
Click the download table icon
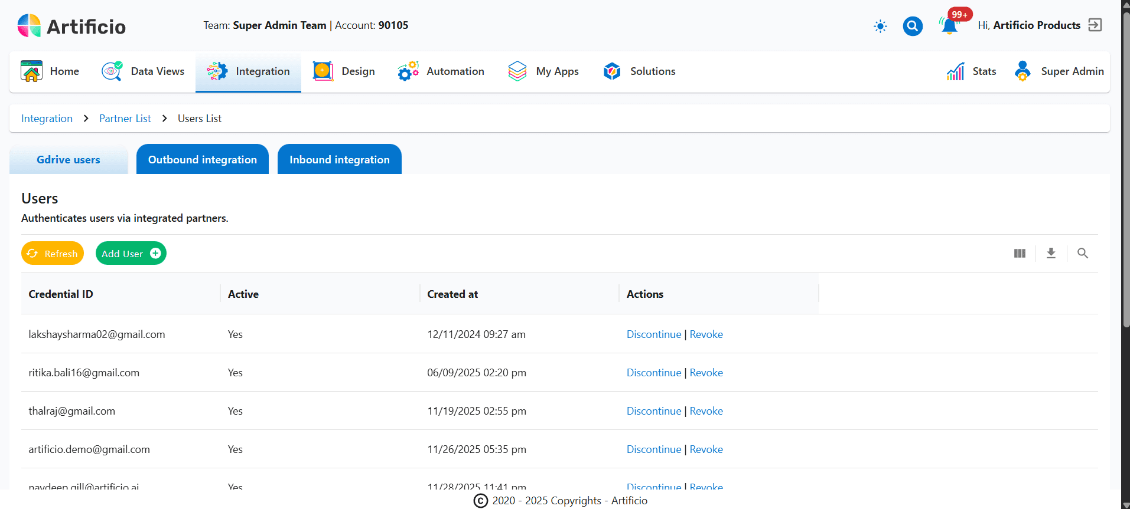click(1051, 253)
